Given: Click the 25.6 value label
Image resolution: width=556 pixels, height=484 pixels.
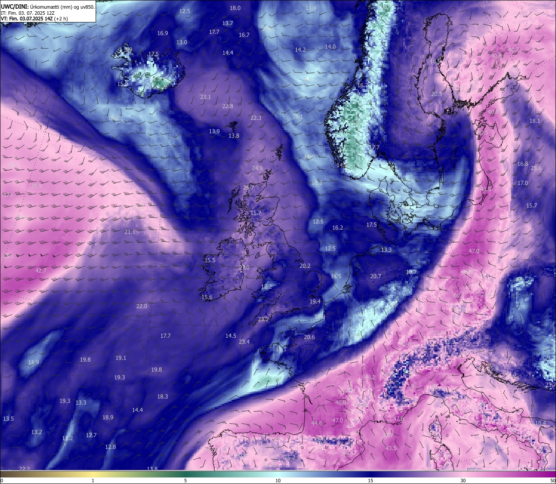Looking at the screenshot, I should (x=536, y=168).
